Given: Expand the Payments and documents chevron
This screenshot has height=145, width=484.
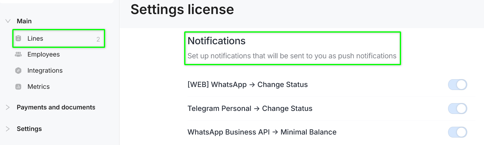Looking at the screenshot, I should [x=8, y=107].
